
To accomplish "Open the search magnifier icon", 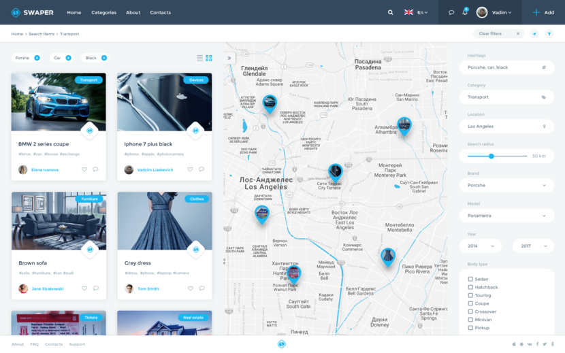I will tap(390, 13).
